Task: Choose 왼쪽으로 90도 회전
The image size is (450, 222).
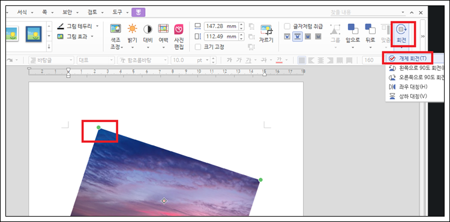Action: pos(415,68)
